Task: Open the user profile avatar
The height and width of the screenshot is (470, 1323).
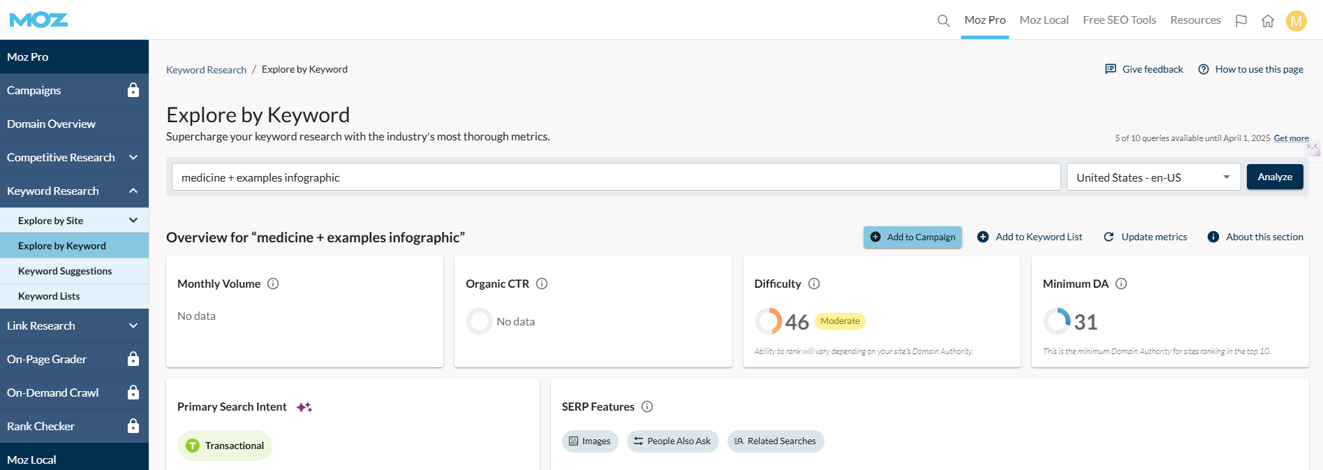Action: (x=1296, y=21)
